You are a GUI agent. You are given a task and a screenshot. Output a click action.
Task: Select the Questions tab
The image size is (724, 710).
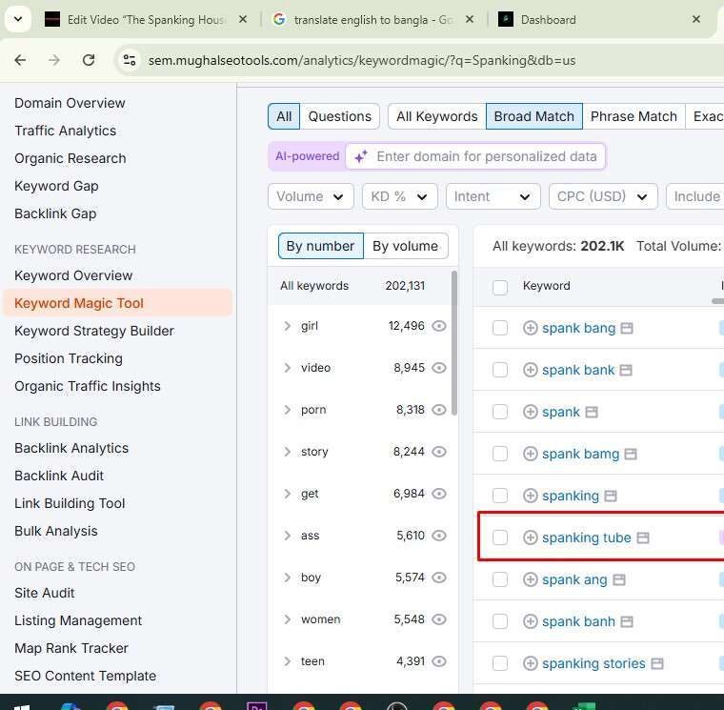point(339,116)
